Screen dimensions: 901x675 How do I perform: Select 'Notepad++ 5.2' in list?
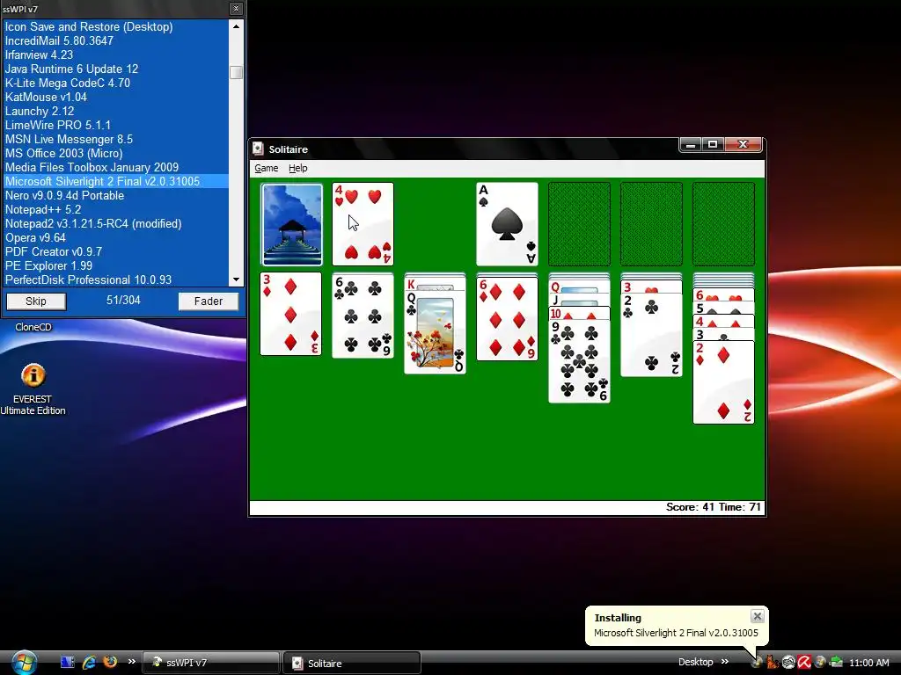point(116,209)
